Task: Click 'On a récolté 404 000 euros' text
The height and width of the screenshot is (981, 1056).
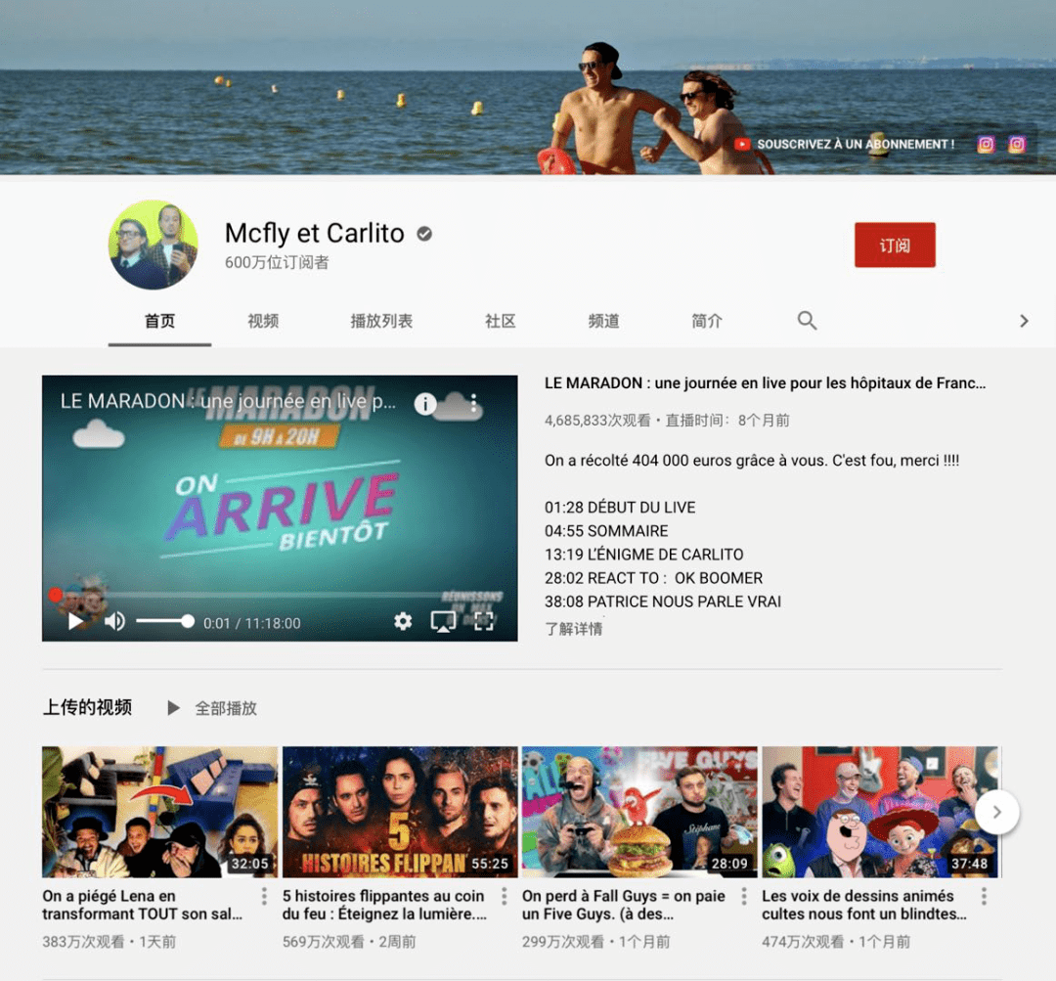Action: pos(752,461)
